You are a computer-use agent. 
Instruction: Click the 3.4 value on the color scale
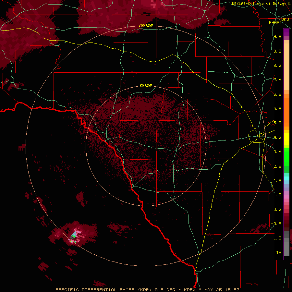click(277, 152)
